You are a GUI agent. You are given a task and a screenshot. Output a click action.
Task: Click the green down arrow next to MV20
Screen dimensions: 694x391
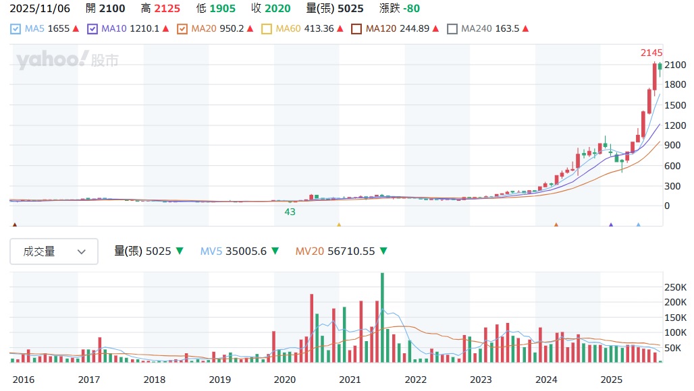pos(383,251)
